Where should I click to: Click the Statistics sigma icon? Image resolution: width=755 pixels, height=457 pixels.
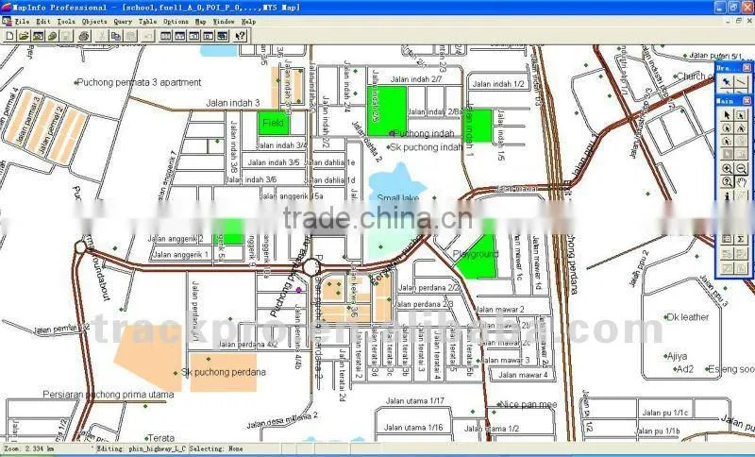[741, 239]
